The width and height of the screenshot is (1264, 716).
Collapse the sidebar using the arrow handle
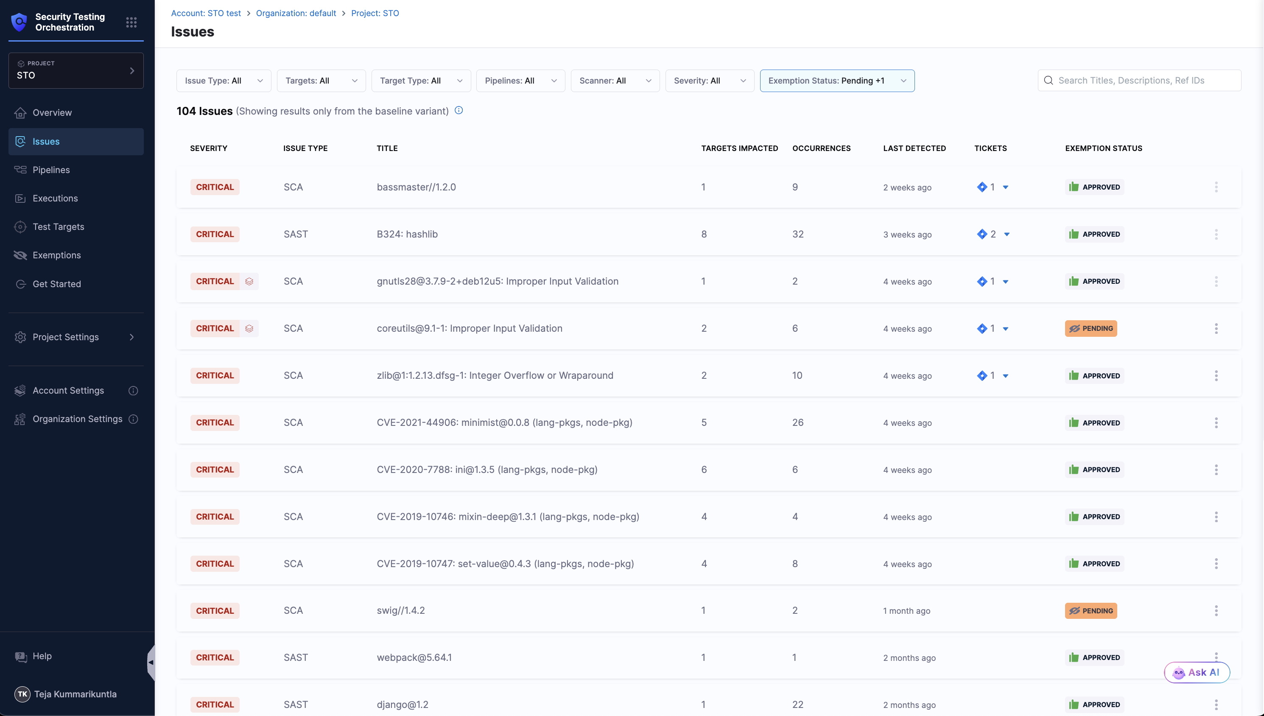pyautogui.click(x=151, y=663)
